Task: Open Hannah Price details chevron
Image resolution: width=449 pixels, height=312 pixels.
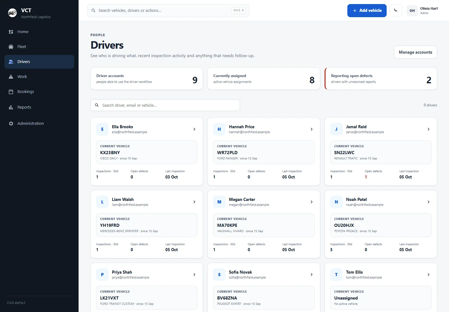Action: (311, 129)
